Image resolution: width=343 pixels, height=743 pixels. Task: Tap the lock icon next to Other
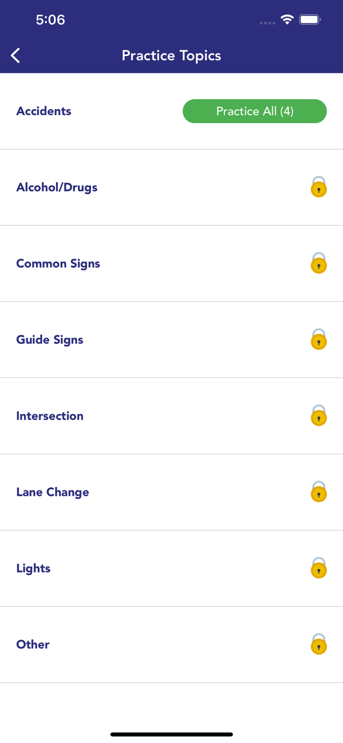[x=318, y=645]
